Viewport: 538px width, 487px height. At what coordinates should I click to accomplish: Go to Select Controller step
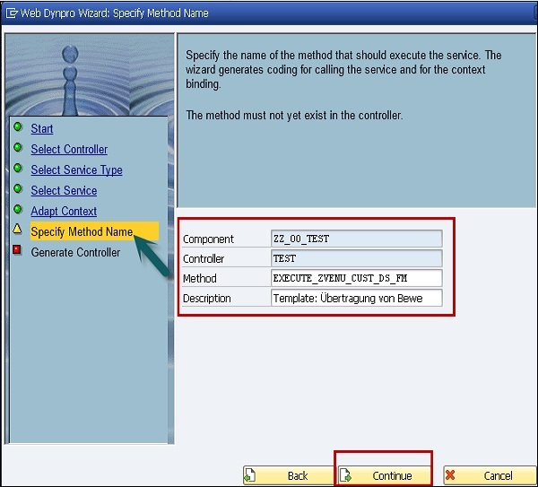tap(69, 149)
